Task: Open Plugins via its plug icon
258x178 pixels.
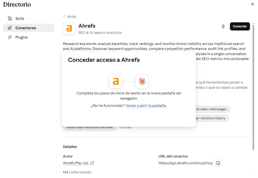Action: tap(10, 37)
